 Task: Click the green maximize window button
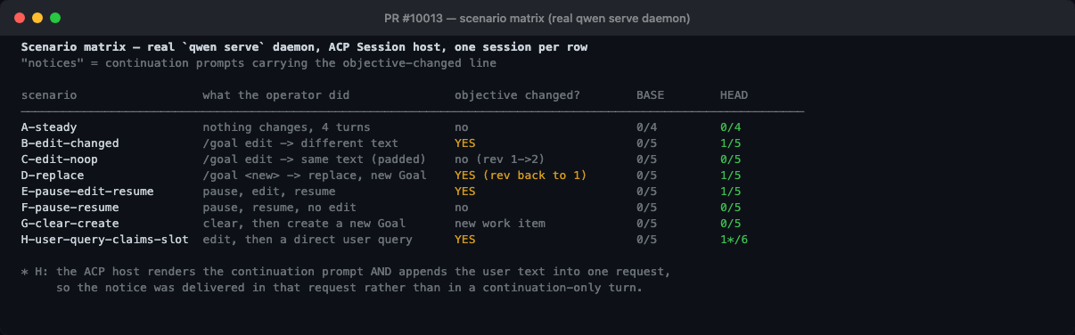point(55,18)
